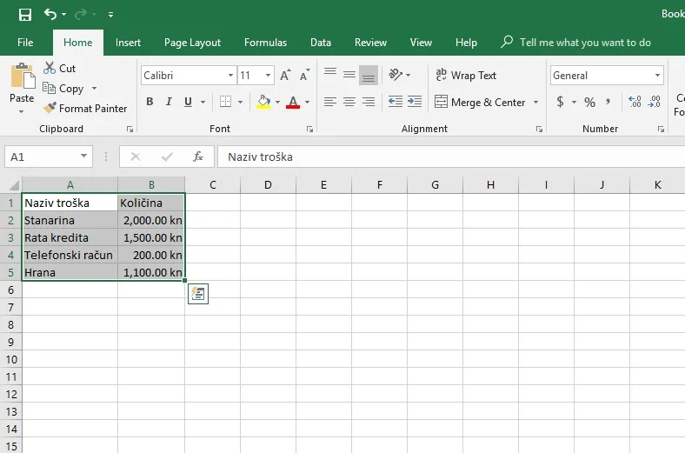The height and width of the screenshot is (453, 685).
Task: Click Center alignment icon
Action: [349, 102]
